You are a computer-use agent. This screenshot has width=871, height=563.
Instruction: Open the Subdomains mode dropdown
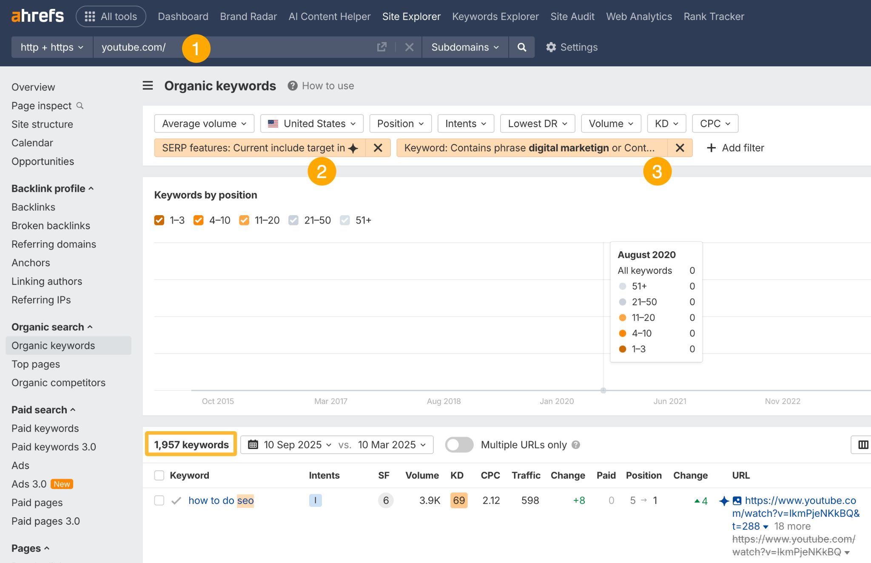[x=464, y=47]
